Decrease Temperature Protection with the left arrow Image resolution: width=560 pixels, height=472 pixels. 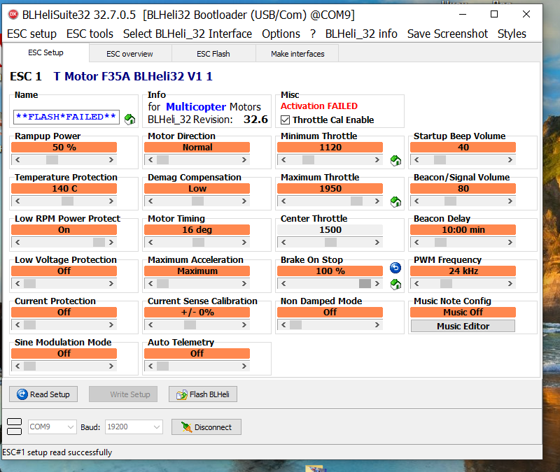[17, 201]
